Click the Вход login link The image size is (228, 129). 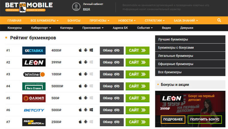pos(86,9)
